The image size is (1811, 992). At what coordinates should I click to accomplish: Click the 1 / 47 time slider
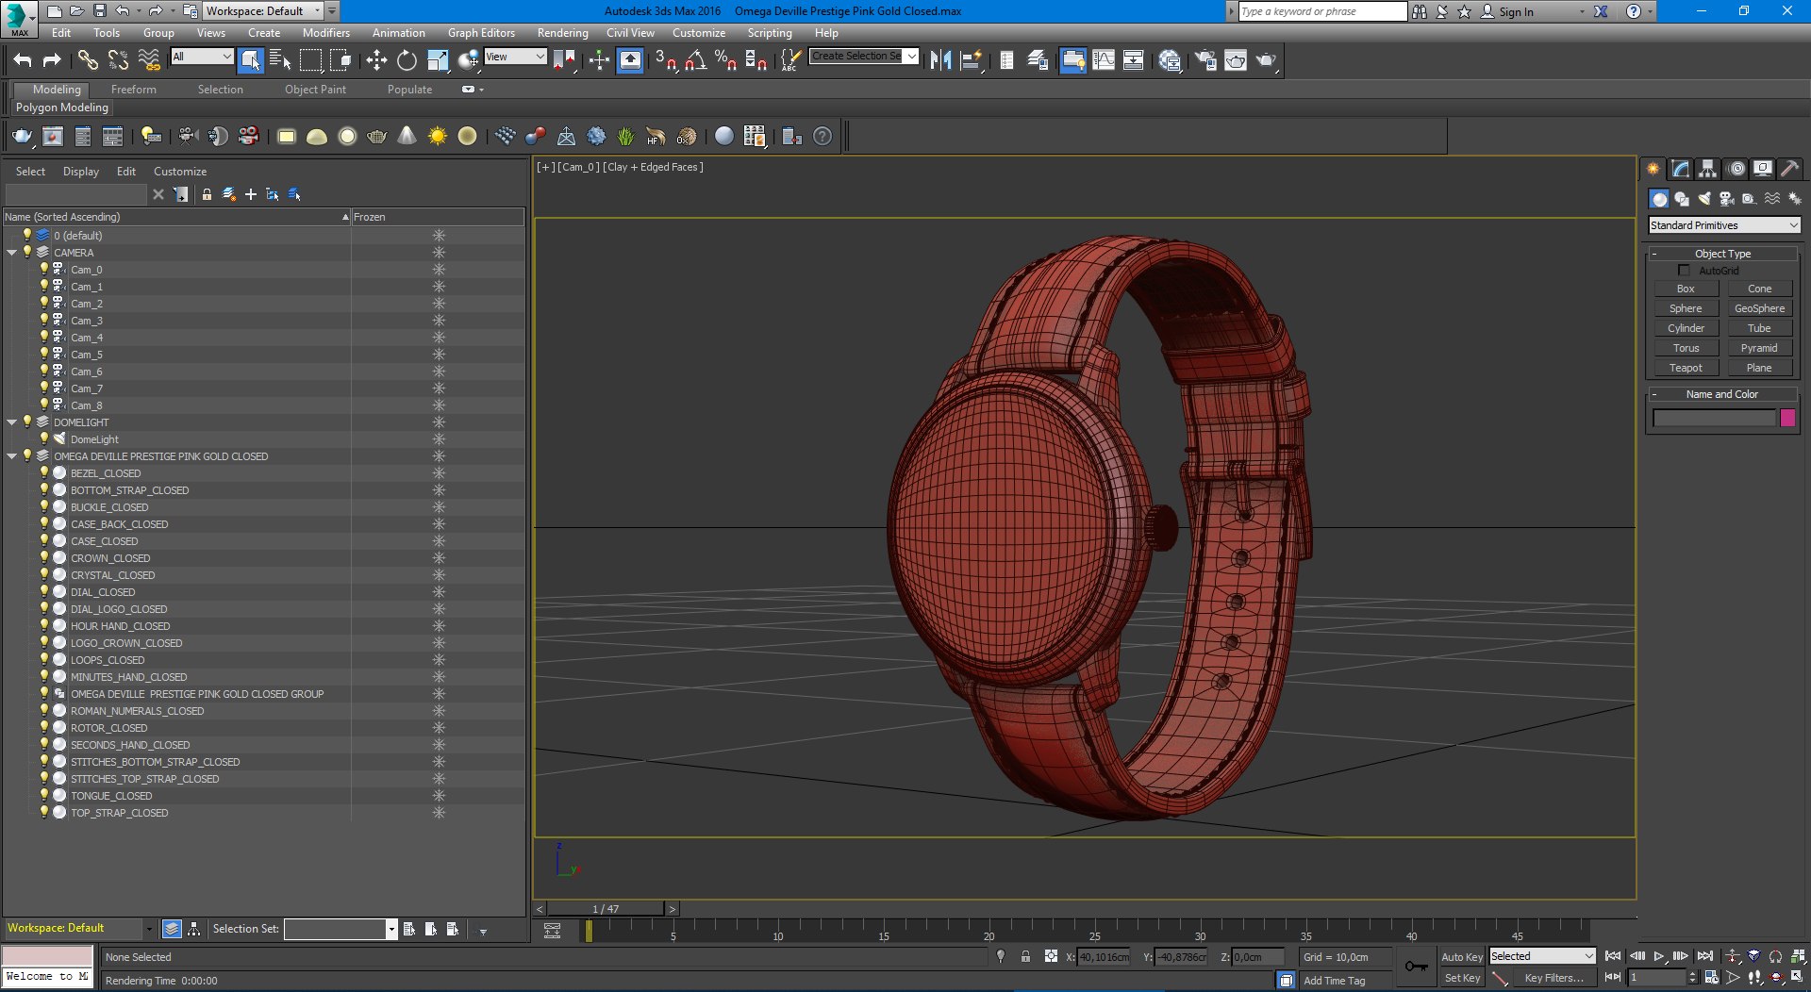pos(606,909)
